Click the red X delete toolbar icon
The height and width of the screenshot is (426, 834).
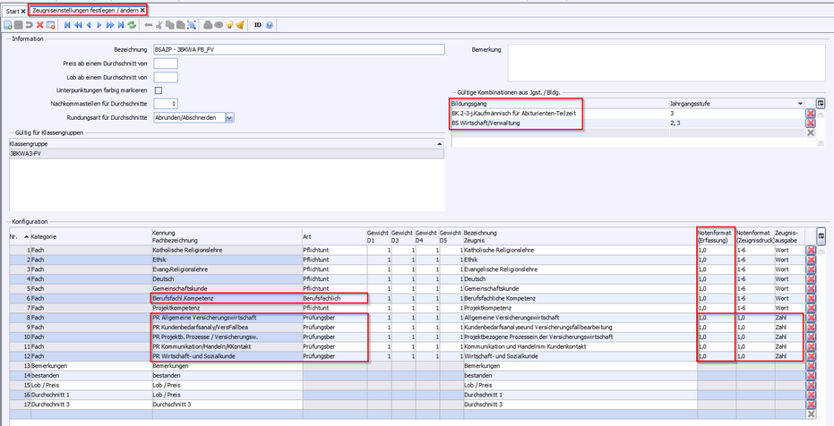coord(39,25)
